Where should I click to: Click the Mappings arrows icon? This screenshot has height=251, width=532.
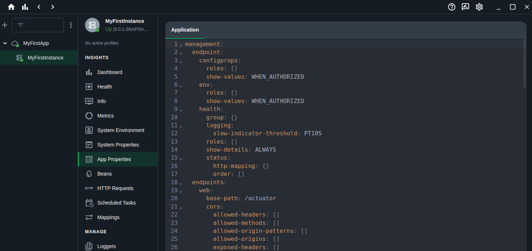[89, 217]
